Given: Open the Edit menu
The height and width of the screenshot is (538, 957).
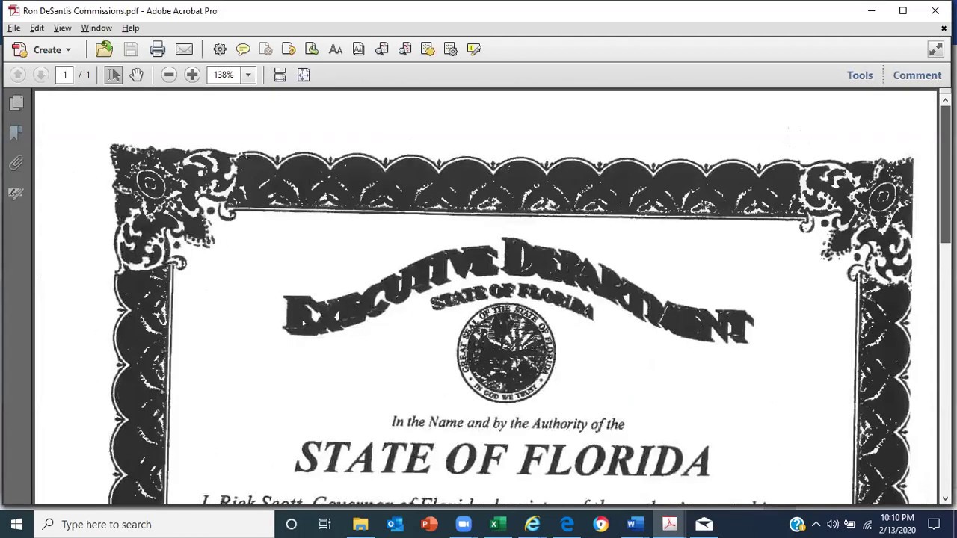Looking at the screenshot, I should [x=37, y=28].
